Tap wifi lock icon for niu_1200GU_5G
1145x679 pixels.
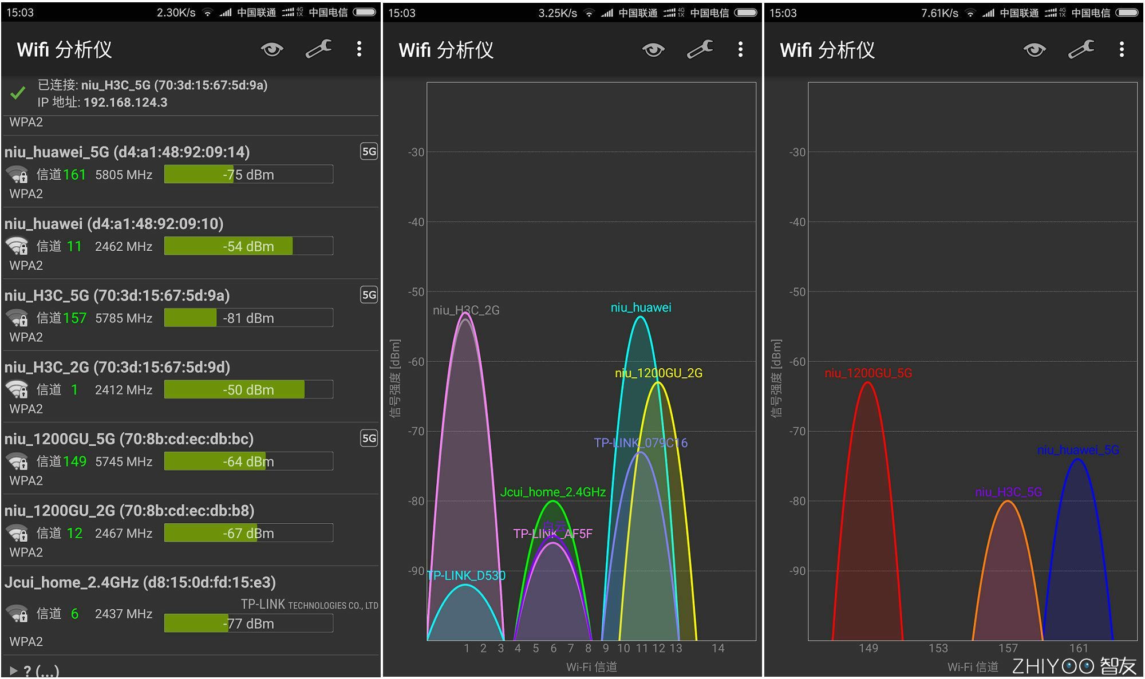coord(17,461)
